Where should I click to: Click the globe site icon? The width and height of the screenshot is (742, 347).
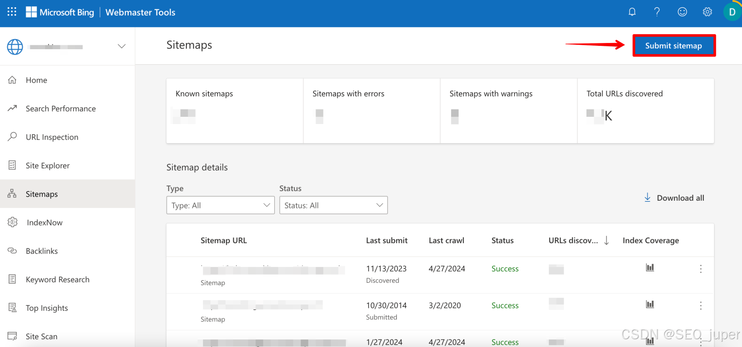[x=15, y=47]
